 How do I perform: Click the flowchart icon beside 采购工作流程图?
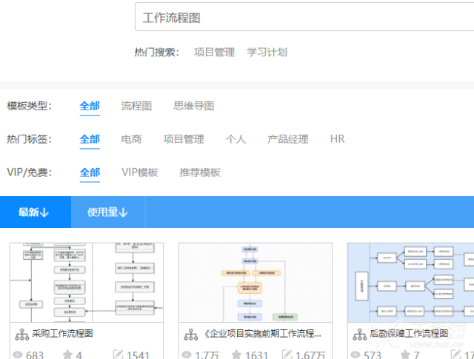click(x=22, y=335)
